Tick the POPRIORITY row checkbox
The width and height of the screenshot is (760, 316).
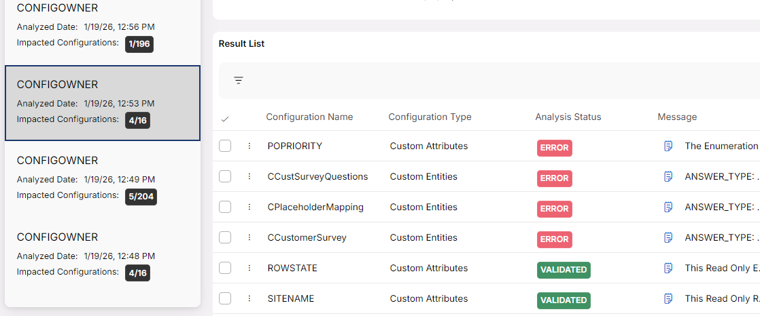(x=225, y=146)
